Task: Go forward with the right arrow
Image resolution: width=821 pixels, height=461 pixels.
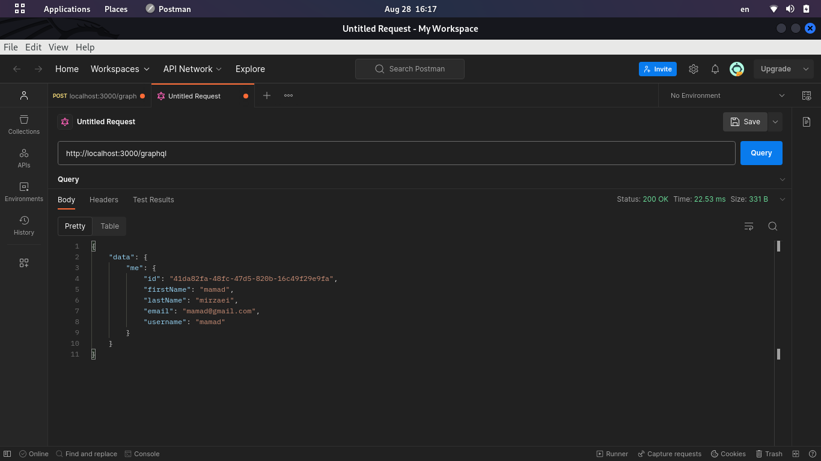Action: [x=38, y=69]
